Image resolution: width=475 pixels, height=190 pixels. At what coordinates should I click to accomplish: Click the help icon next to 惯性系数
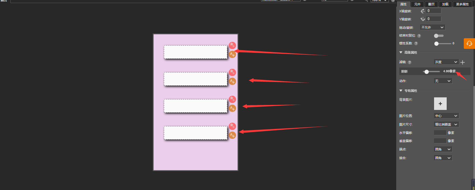416,43
